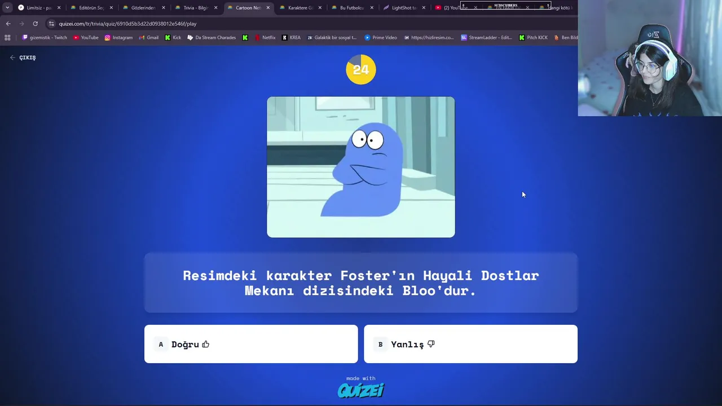Open the Pitch KICK bookmark
The height and width of the screenshot is (406, 722).
533,38
